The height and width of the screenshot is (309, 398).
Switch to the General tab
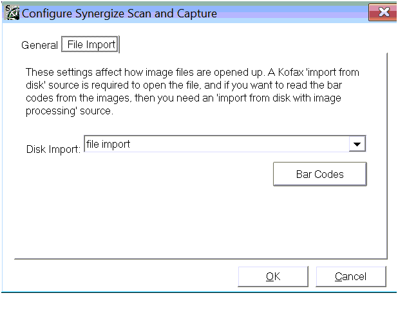[39, 46]
